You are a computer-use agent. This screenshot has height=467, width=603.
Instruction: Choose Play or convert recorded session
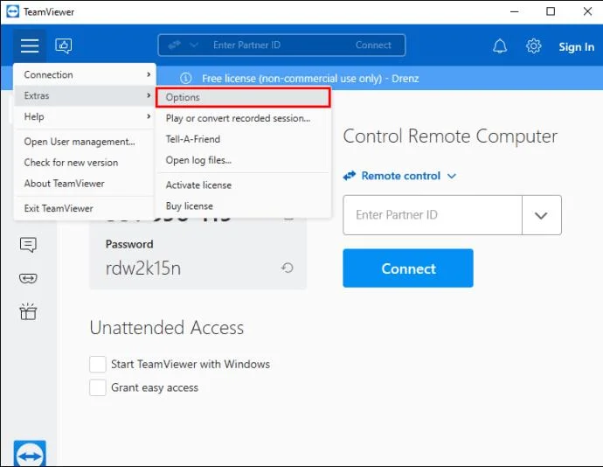243,118
